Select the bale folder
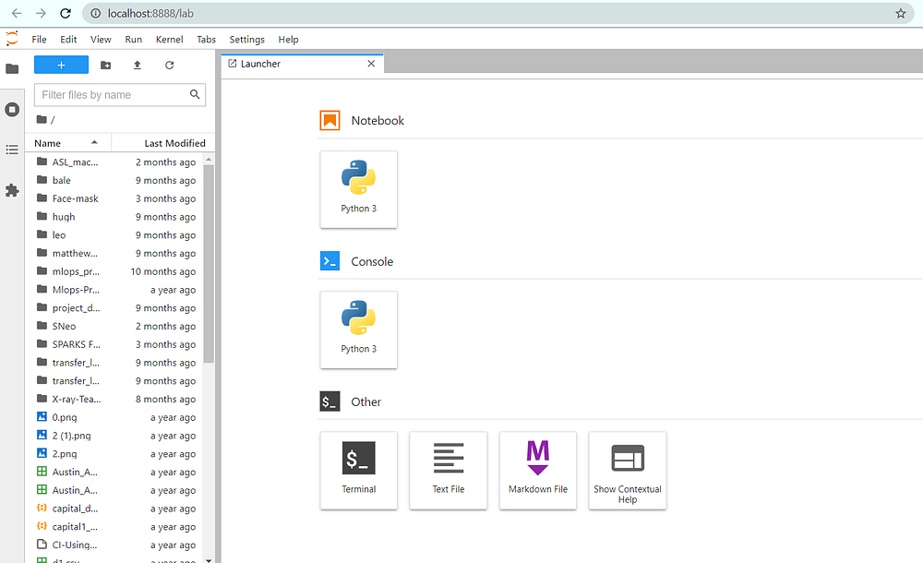The width and height of the screenshot is (923, 563). 116,180
